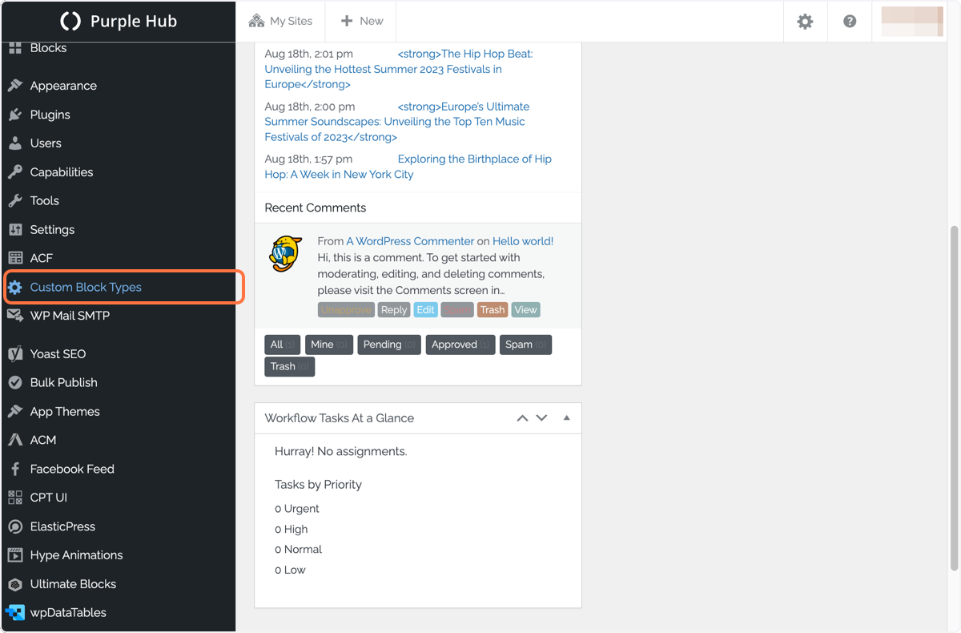Move Workflow Tasks widget down
Screen dimensions: 961x633
[541, 418]
